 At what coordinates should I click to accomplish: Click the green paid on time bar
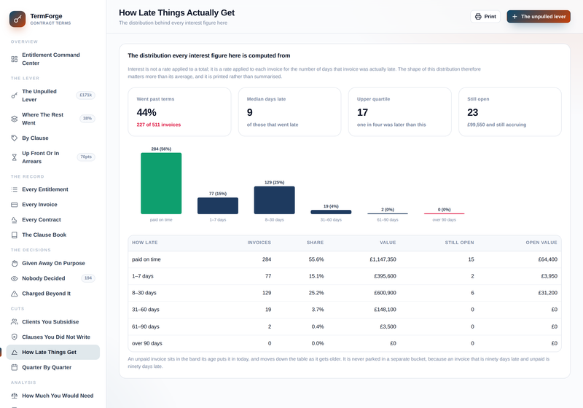coord(161,183)
